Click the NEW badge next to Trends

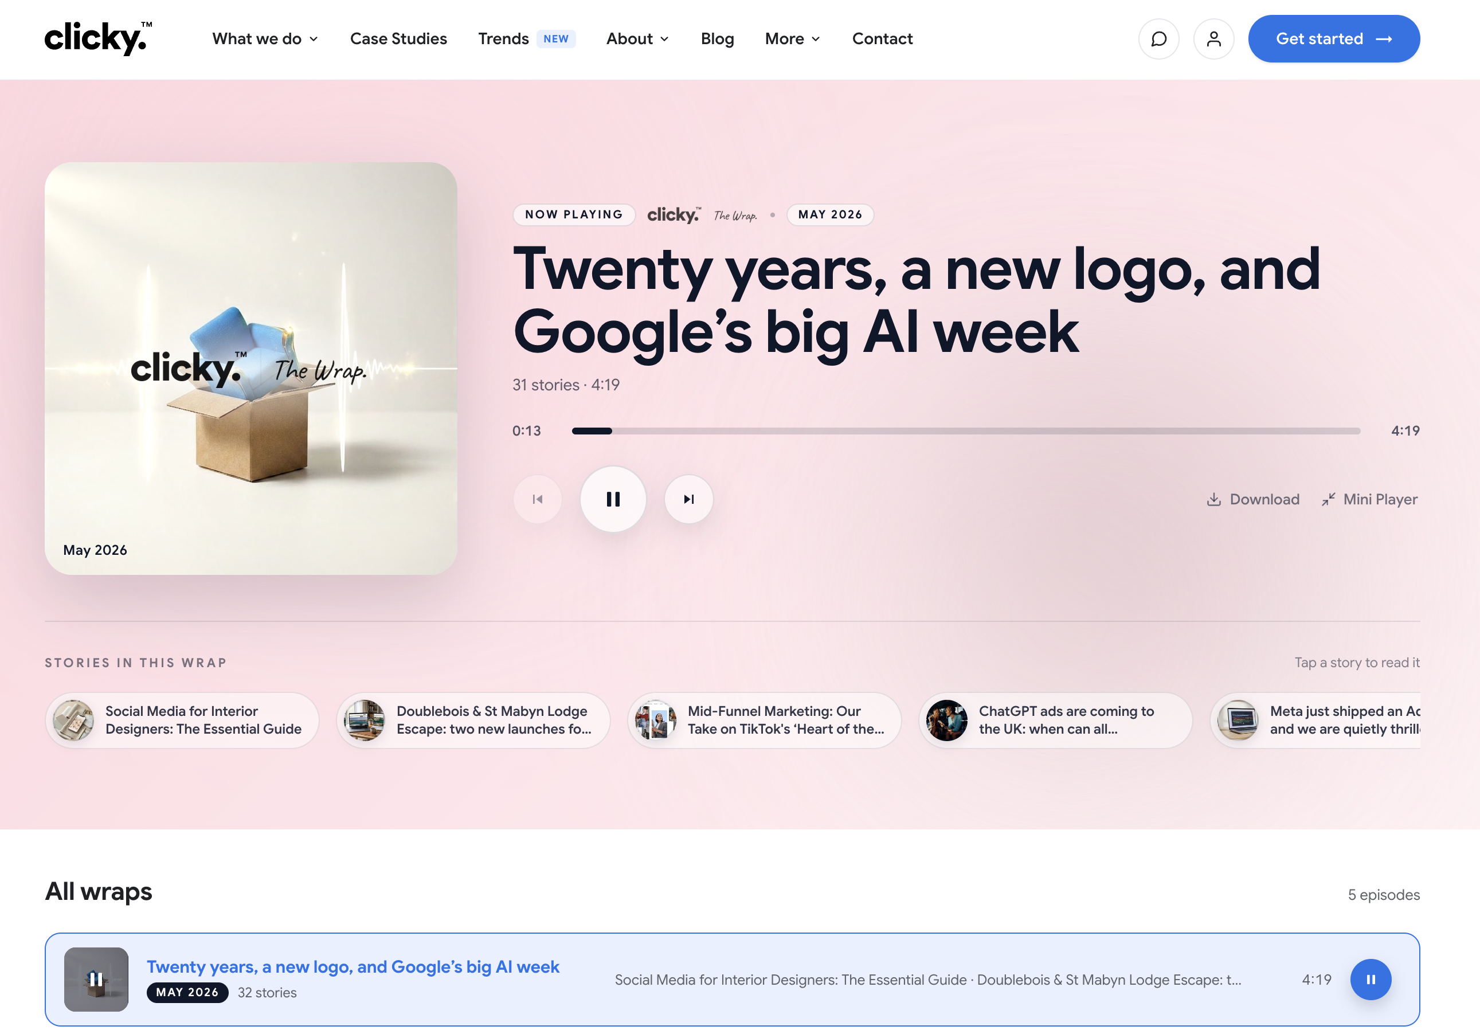coord(555,38)
